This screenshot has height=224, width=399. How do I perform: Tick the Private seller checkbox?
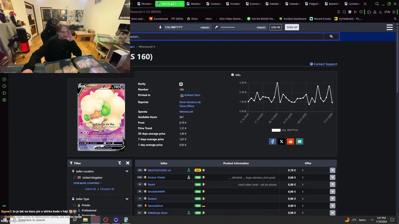(75, 205)
